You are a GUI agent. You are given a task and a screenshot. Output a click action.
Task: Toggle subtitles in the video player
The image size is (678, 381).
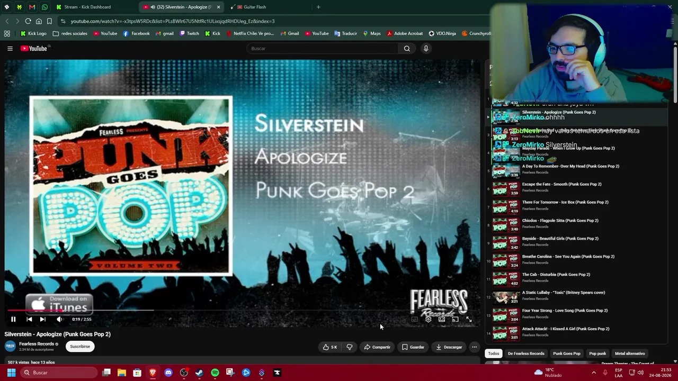coord(415,319)
